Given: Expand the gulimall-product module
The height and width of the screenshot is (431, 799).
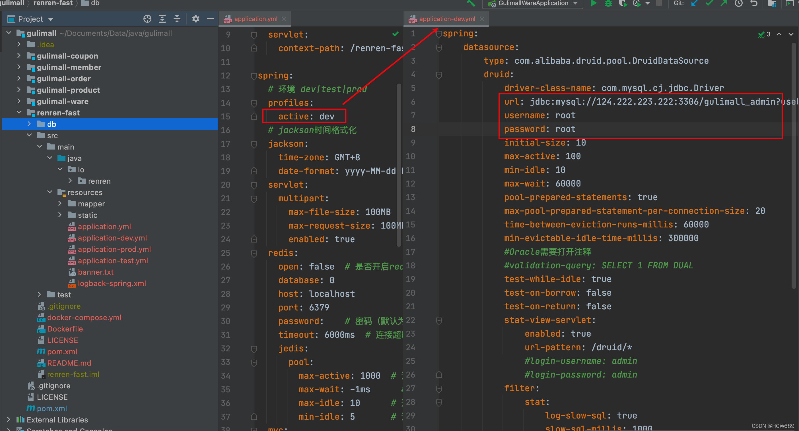Looking at the screenshot, I should (x=19, y=90).
